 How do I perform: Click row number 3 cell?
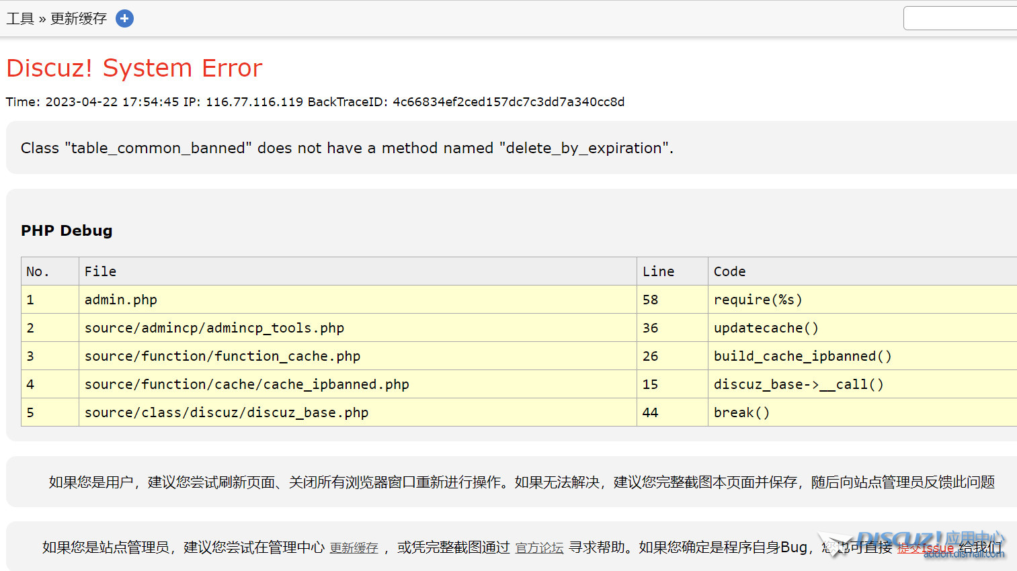point(50,356)
